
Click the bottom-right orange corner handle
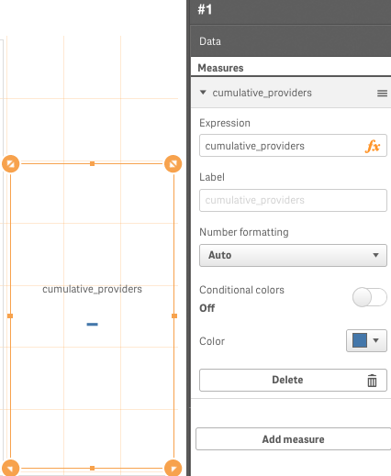[173, 468]
